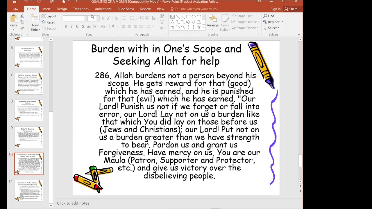Viewport: 372px width, 209px height.
Task: Switch to the Slide Show tab
Action: click(x=126, y=9)
